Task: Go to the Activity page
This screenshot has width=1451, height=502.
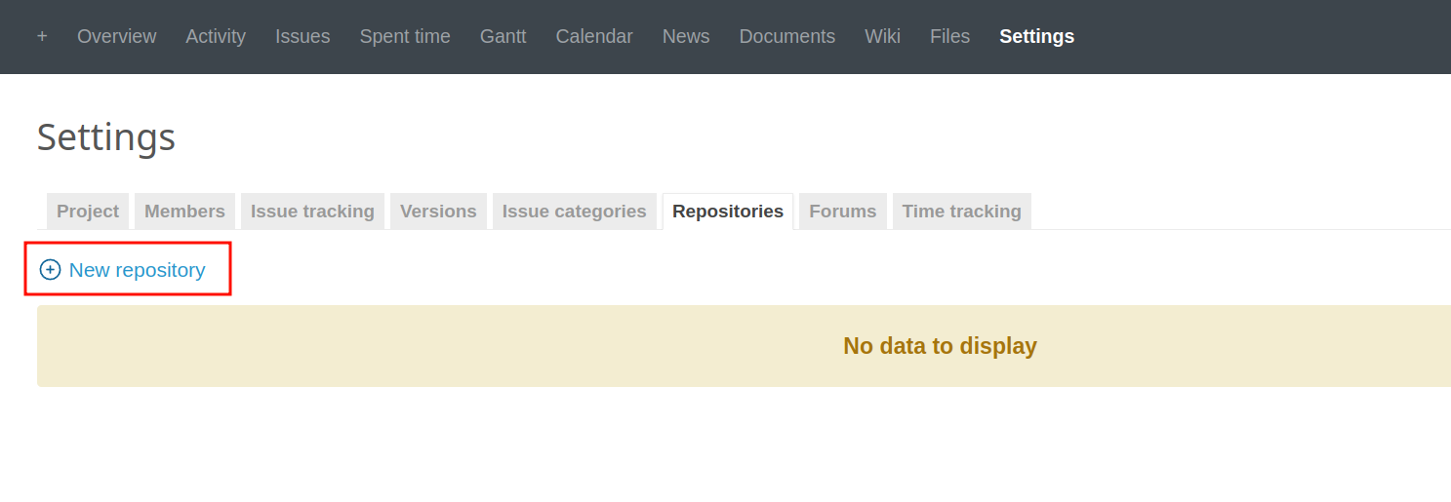Action: coord(216,36)
